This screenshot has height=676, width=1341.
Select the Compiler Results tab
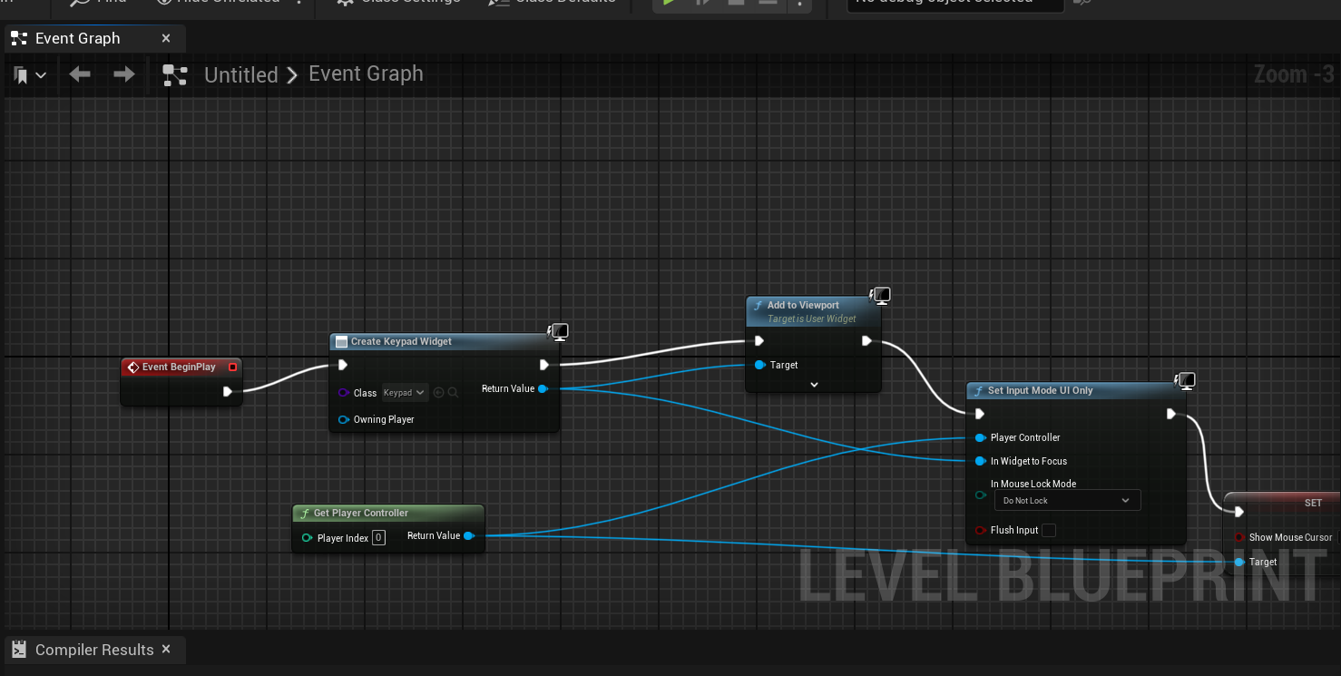(x=93, y=650)
